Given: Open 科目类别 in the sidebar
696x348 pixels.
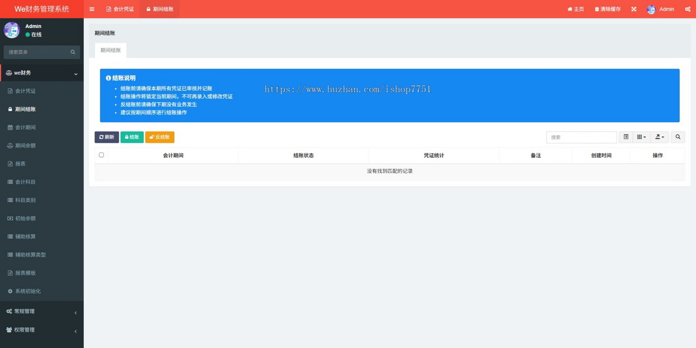Looking at the screenshot, I should tap(42, 200).
